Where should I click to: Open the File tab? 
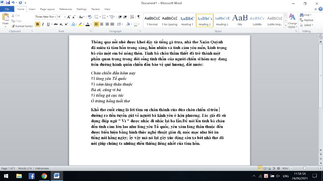coord(7,9)
